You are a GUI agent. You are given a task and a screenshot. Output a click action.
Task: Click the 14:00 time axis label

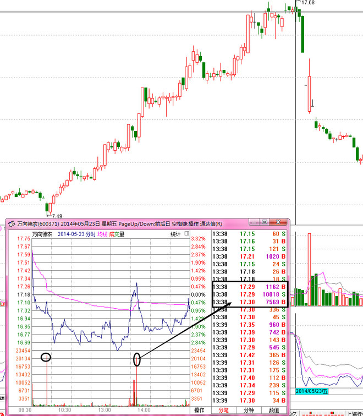[x=144, y=410]
